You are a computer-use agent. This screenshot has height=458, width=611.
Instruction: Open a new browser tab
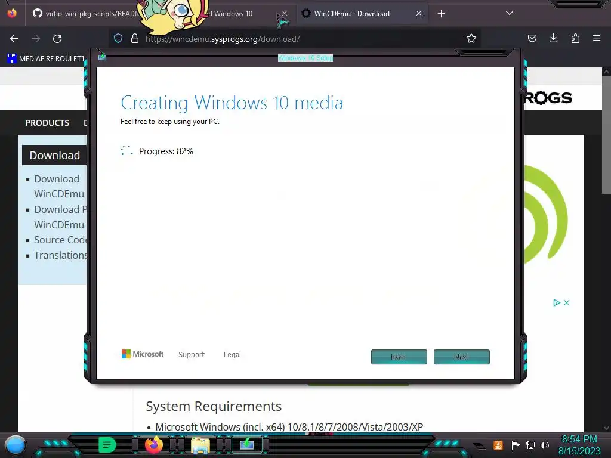point(441,14)
